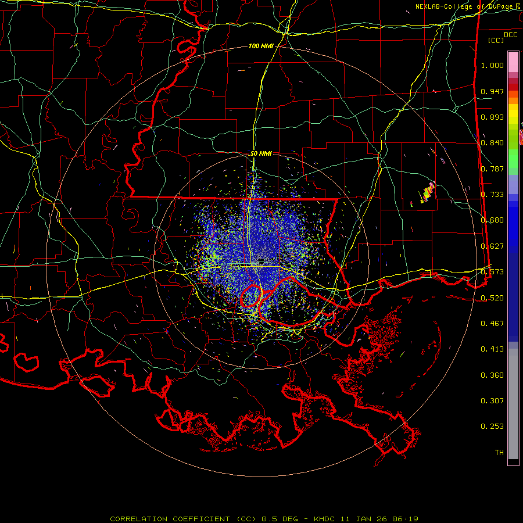Click the 1.000 color scale value
The image size is (523, 523).
492,65
